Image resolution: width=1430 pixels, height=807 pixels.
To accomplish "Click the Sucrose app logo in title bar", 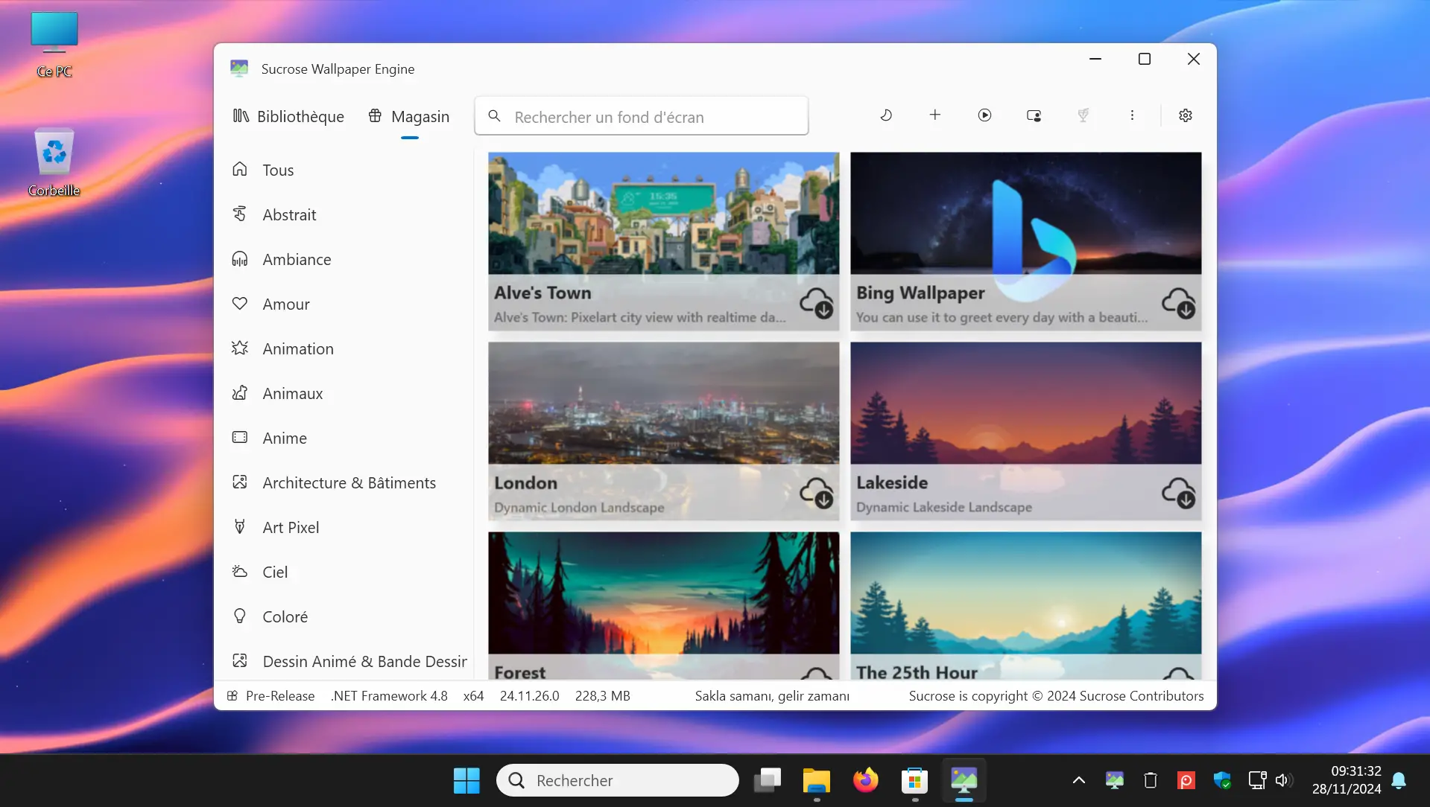I will pos(239,68).
